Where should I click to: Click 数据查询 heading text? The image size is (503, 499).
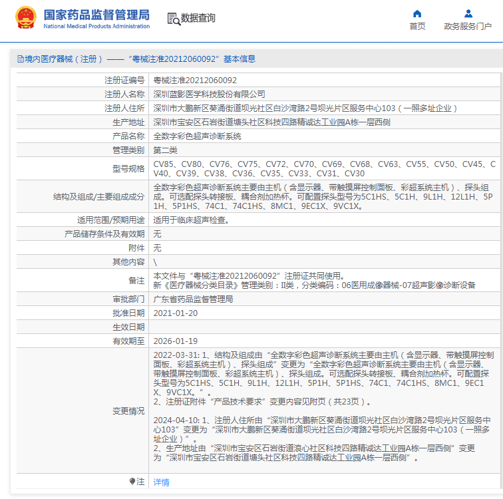(198, 19)
